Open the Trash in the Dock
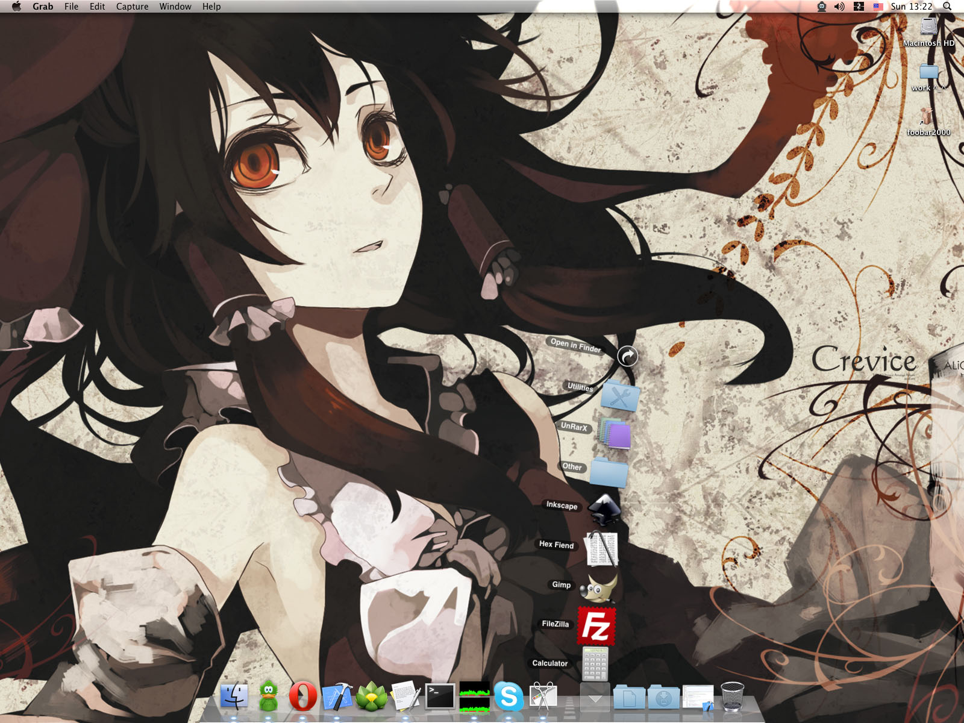This screenshot has width=964, height=723. [x=732, y=697]
